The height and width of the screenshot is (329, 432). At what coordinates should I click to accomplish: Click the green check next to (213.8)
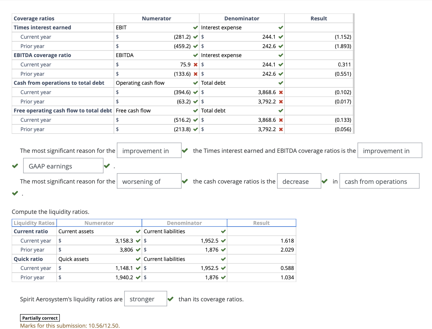(195, 129)
